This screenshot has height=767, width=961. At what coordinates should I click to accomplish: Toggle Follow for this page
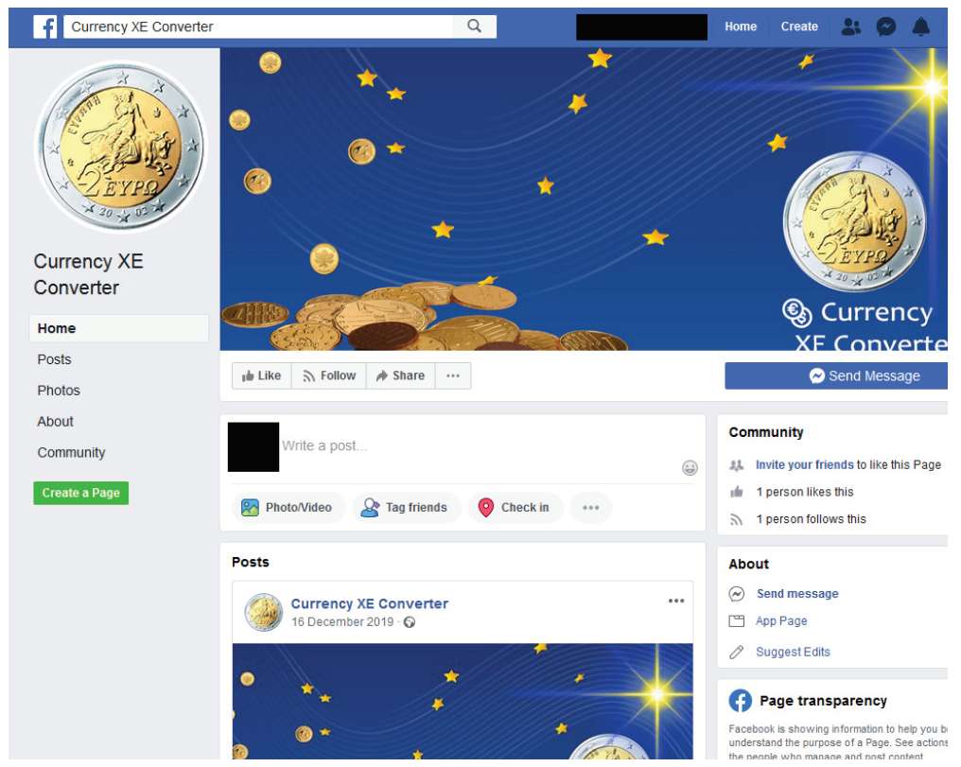(329, 375)
